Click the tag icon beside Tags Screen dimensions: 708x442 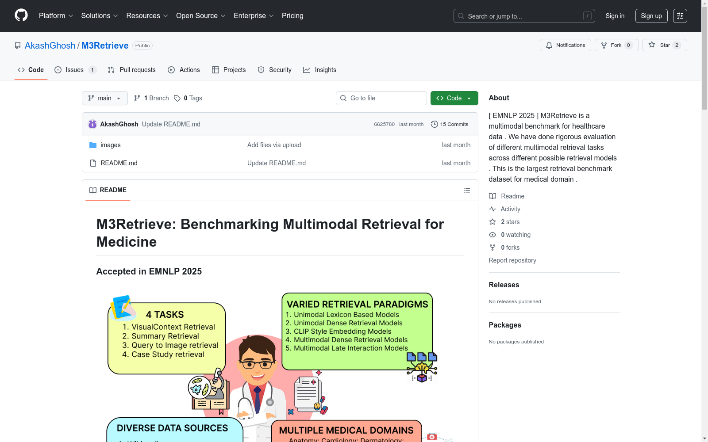(177, 98)
